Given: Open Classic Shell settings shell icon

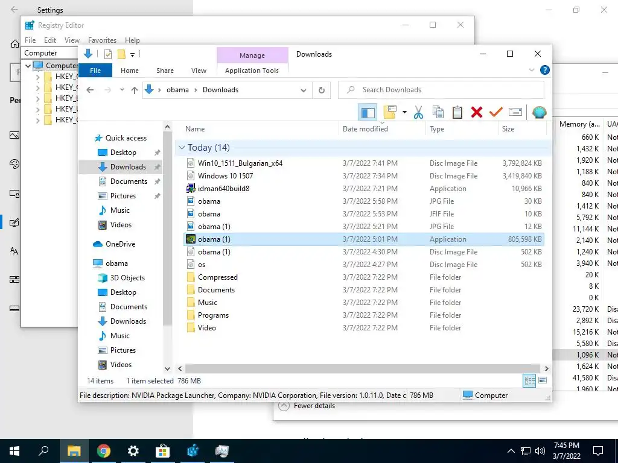Looking at the screenshot, I should (x=539, y=112).
